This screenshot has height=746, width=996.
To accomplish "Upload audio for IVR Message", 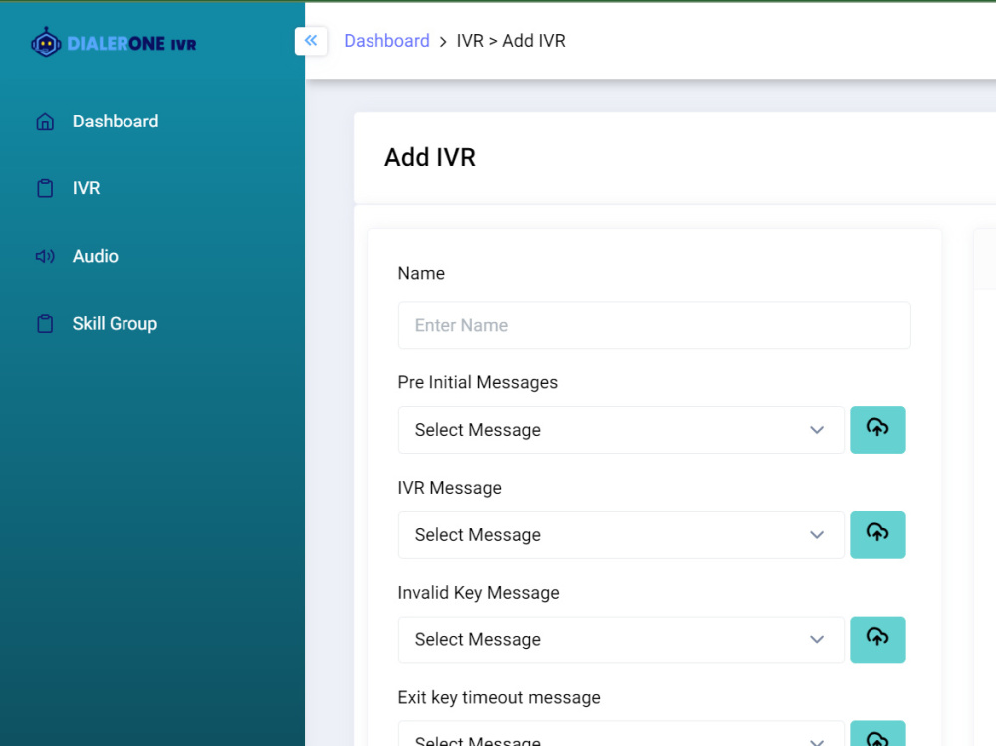I will coord(877,535).
